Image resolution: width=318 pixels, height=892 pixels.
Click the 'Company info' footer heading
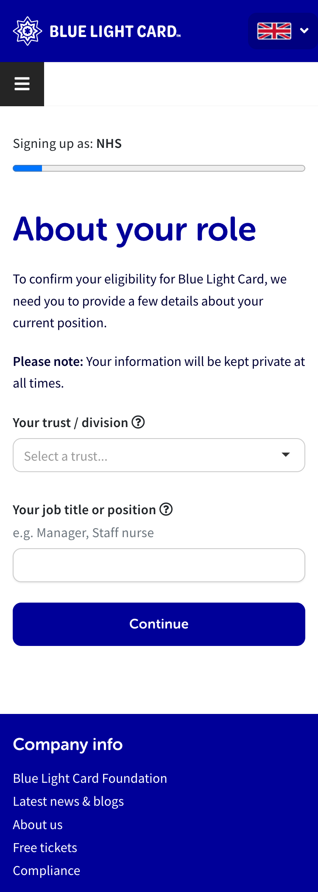(68, 745)
